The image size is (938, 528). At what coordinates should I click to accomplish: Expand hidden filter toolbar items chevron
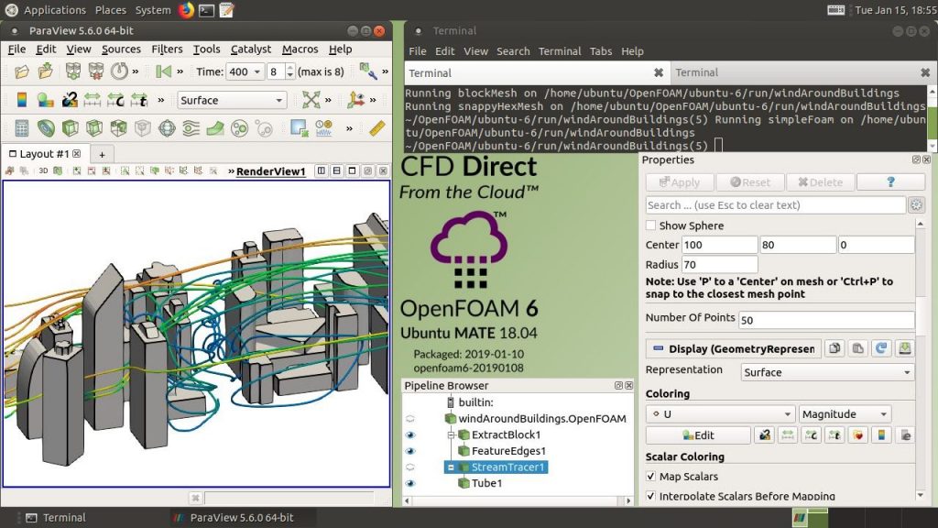(349, 128)
